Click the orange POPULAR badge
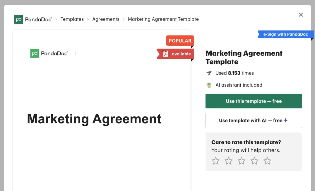This screenshot has height=191, width=315. (x=180, y=40)
